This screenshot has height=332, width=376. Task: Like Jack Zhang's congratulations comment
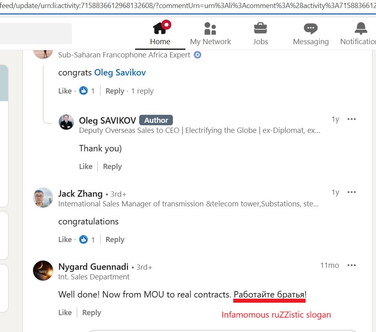[65, 239]
